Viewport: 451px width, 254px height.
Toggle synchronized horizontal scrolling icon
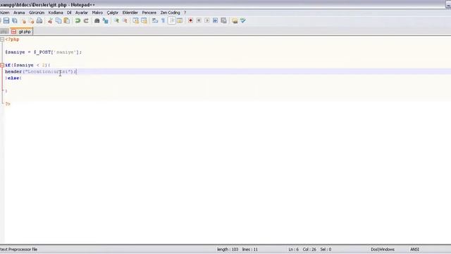pos(144,20)
